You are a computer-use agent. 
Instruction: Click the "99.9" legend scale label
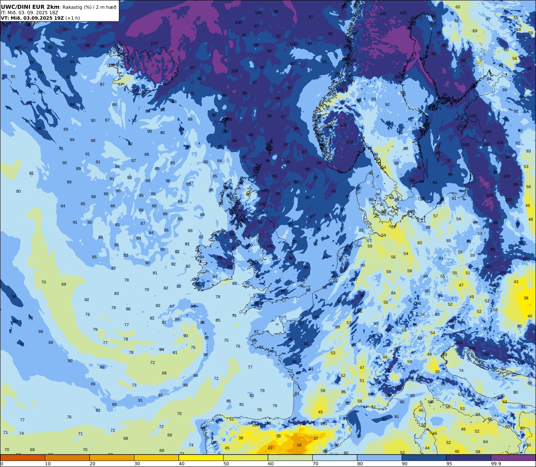pos(496,463)
